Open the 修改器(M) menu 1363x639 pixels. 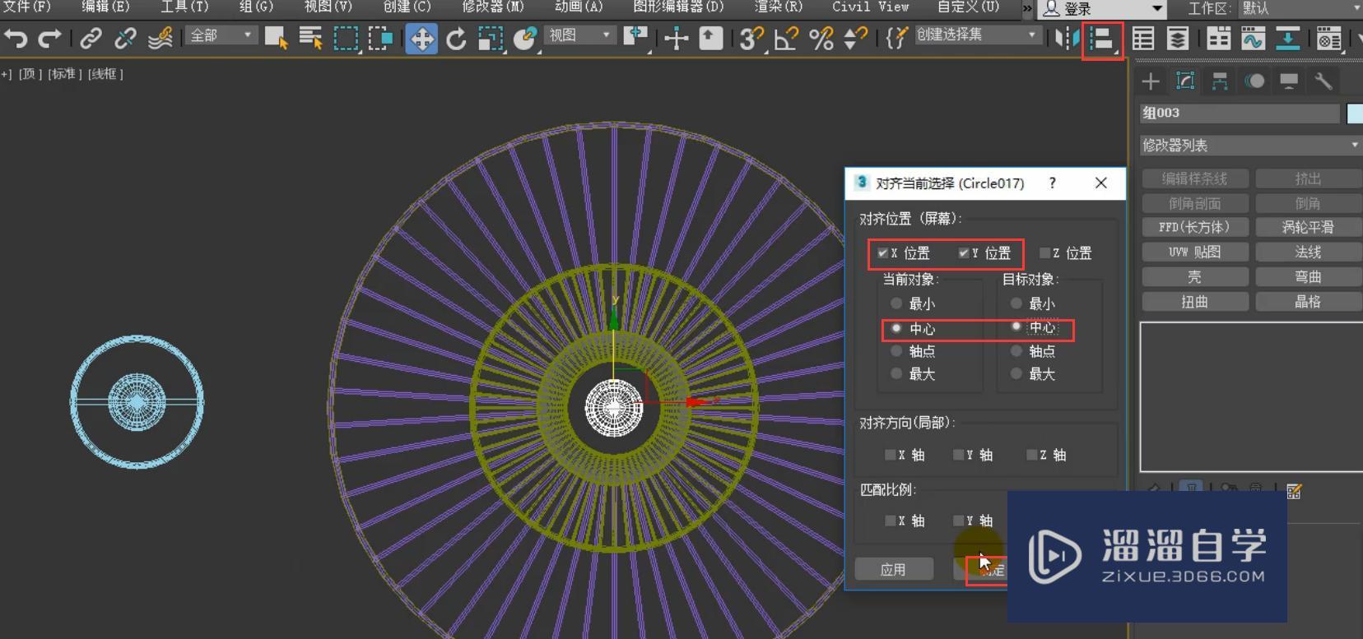[493, 7]
